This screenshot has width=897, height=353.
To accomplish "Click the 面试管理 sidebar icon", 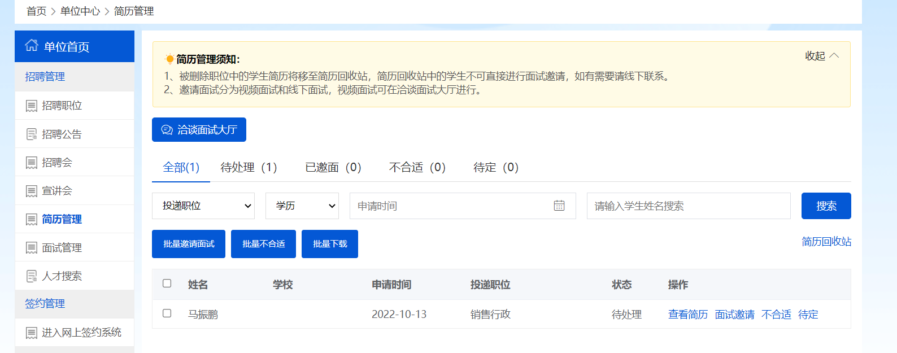I will tap(32, 248).
